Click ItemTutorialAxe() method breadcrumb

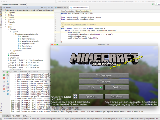pyautogui.click(x=84, y=11)
